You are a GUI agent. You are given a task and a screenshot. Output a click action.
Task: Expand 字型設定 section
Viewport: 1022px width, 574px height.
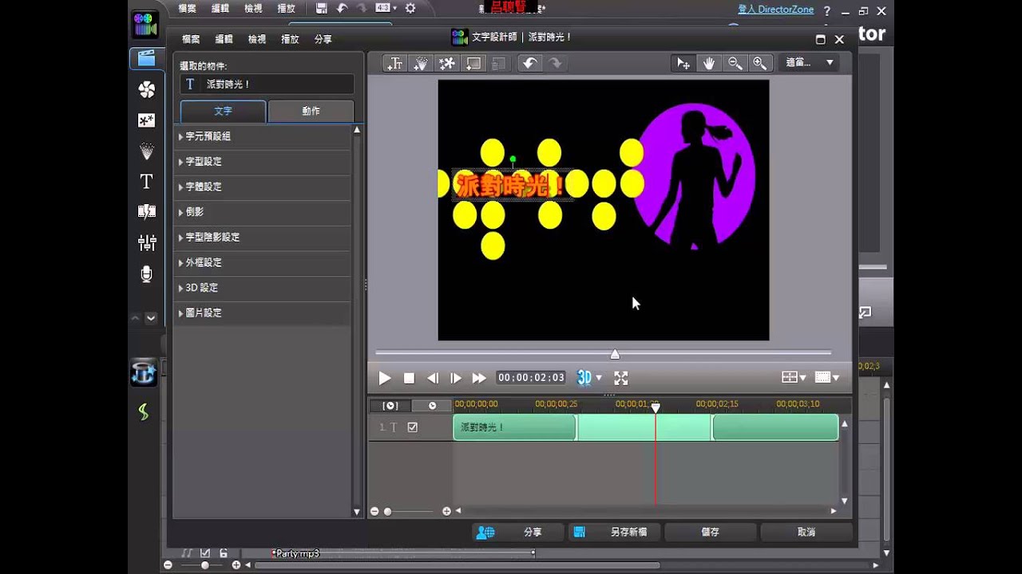[x=262, y=162]
